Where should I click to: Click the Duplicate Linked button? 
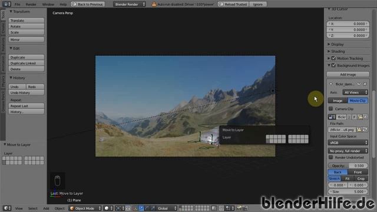[27, 63]
